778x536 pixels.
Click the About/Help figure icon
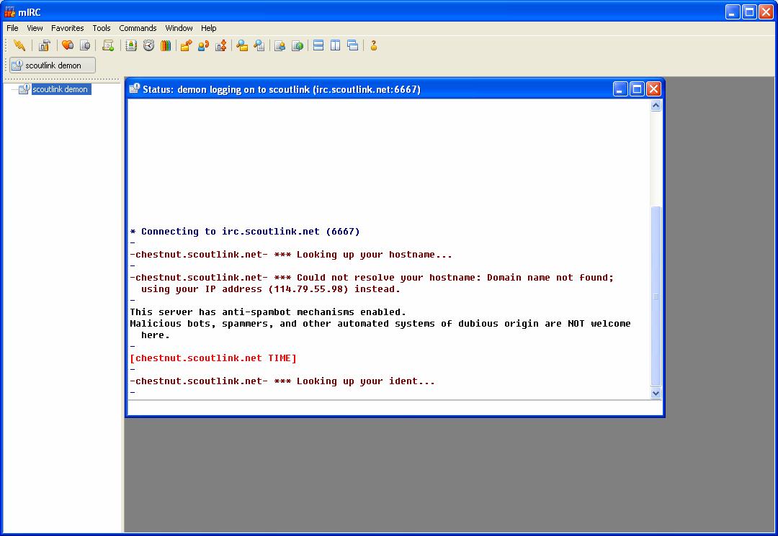(374, 45)
